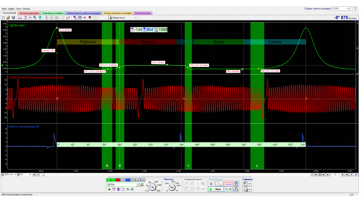Screen dimensions: 361x197
Task: Create a new file with the blank page icon
Action: [3, 18]
